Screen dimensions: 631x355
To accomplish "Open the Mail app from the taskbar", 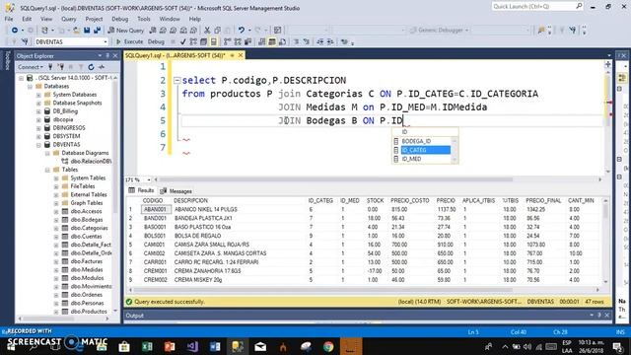I will pyautogui.click(x=260, y=346).
